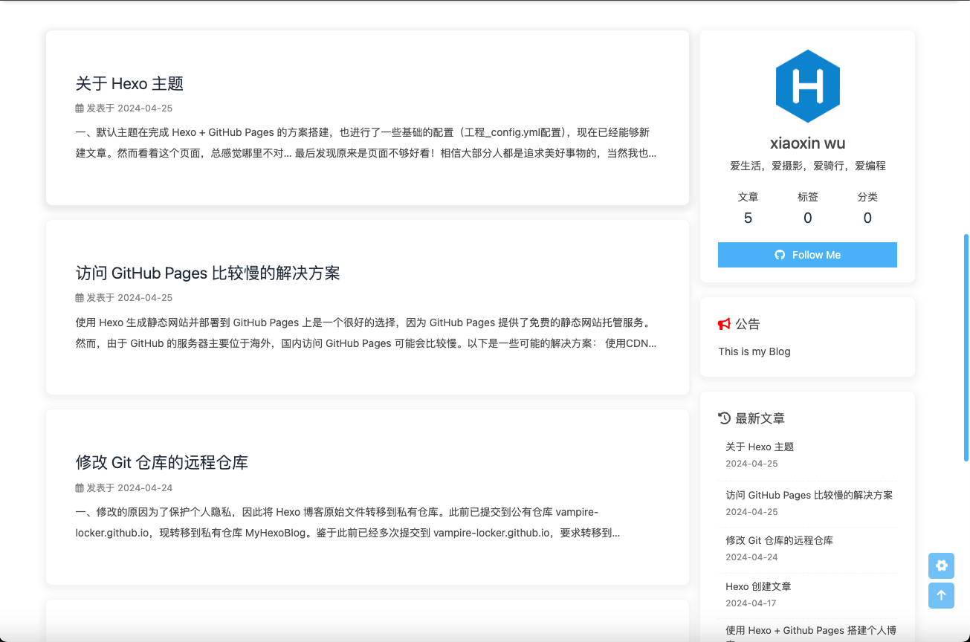
Task: Click the excerpt of 关于 Hexo 主题 post
Action: 366,143
